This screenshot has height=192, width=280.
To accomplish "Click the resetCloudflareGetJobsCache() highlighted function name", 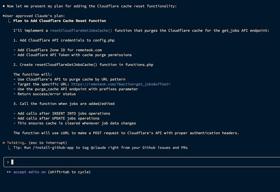I will (x=81, y=30).
